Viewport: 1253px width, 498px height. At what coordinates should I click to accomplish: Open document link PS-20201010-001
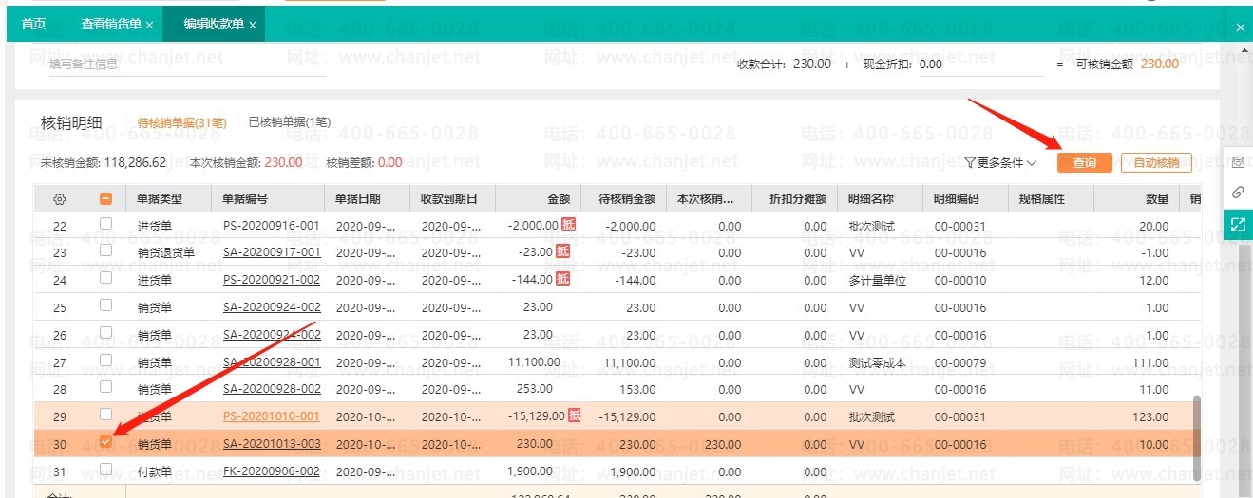tap(272, 416)
